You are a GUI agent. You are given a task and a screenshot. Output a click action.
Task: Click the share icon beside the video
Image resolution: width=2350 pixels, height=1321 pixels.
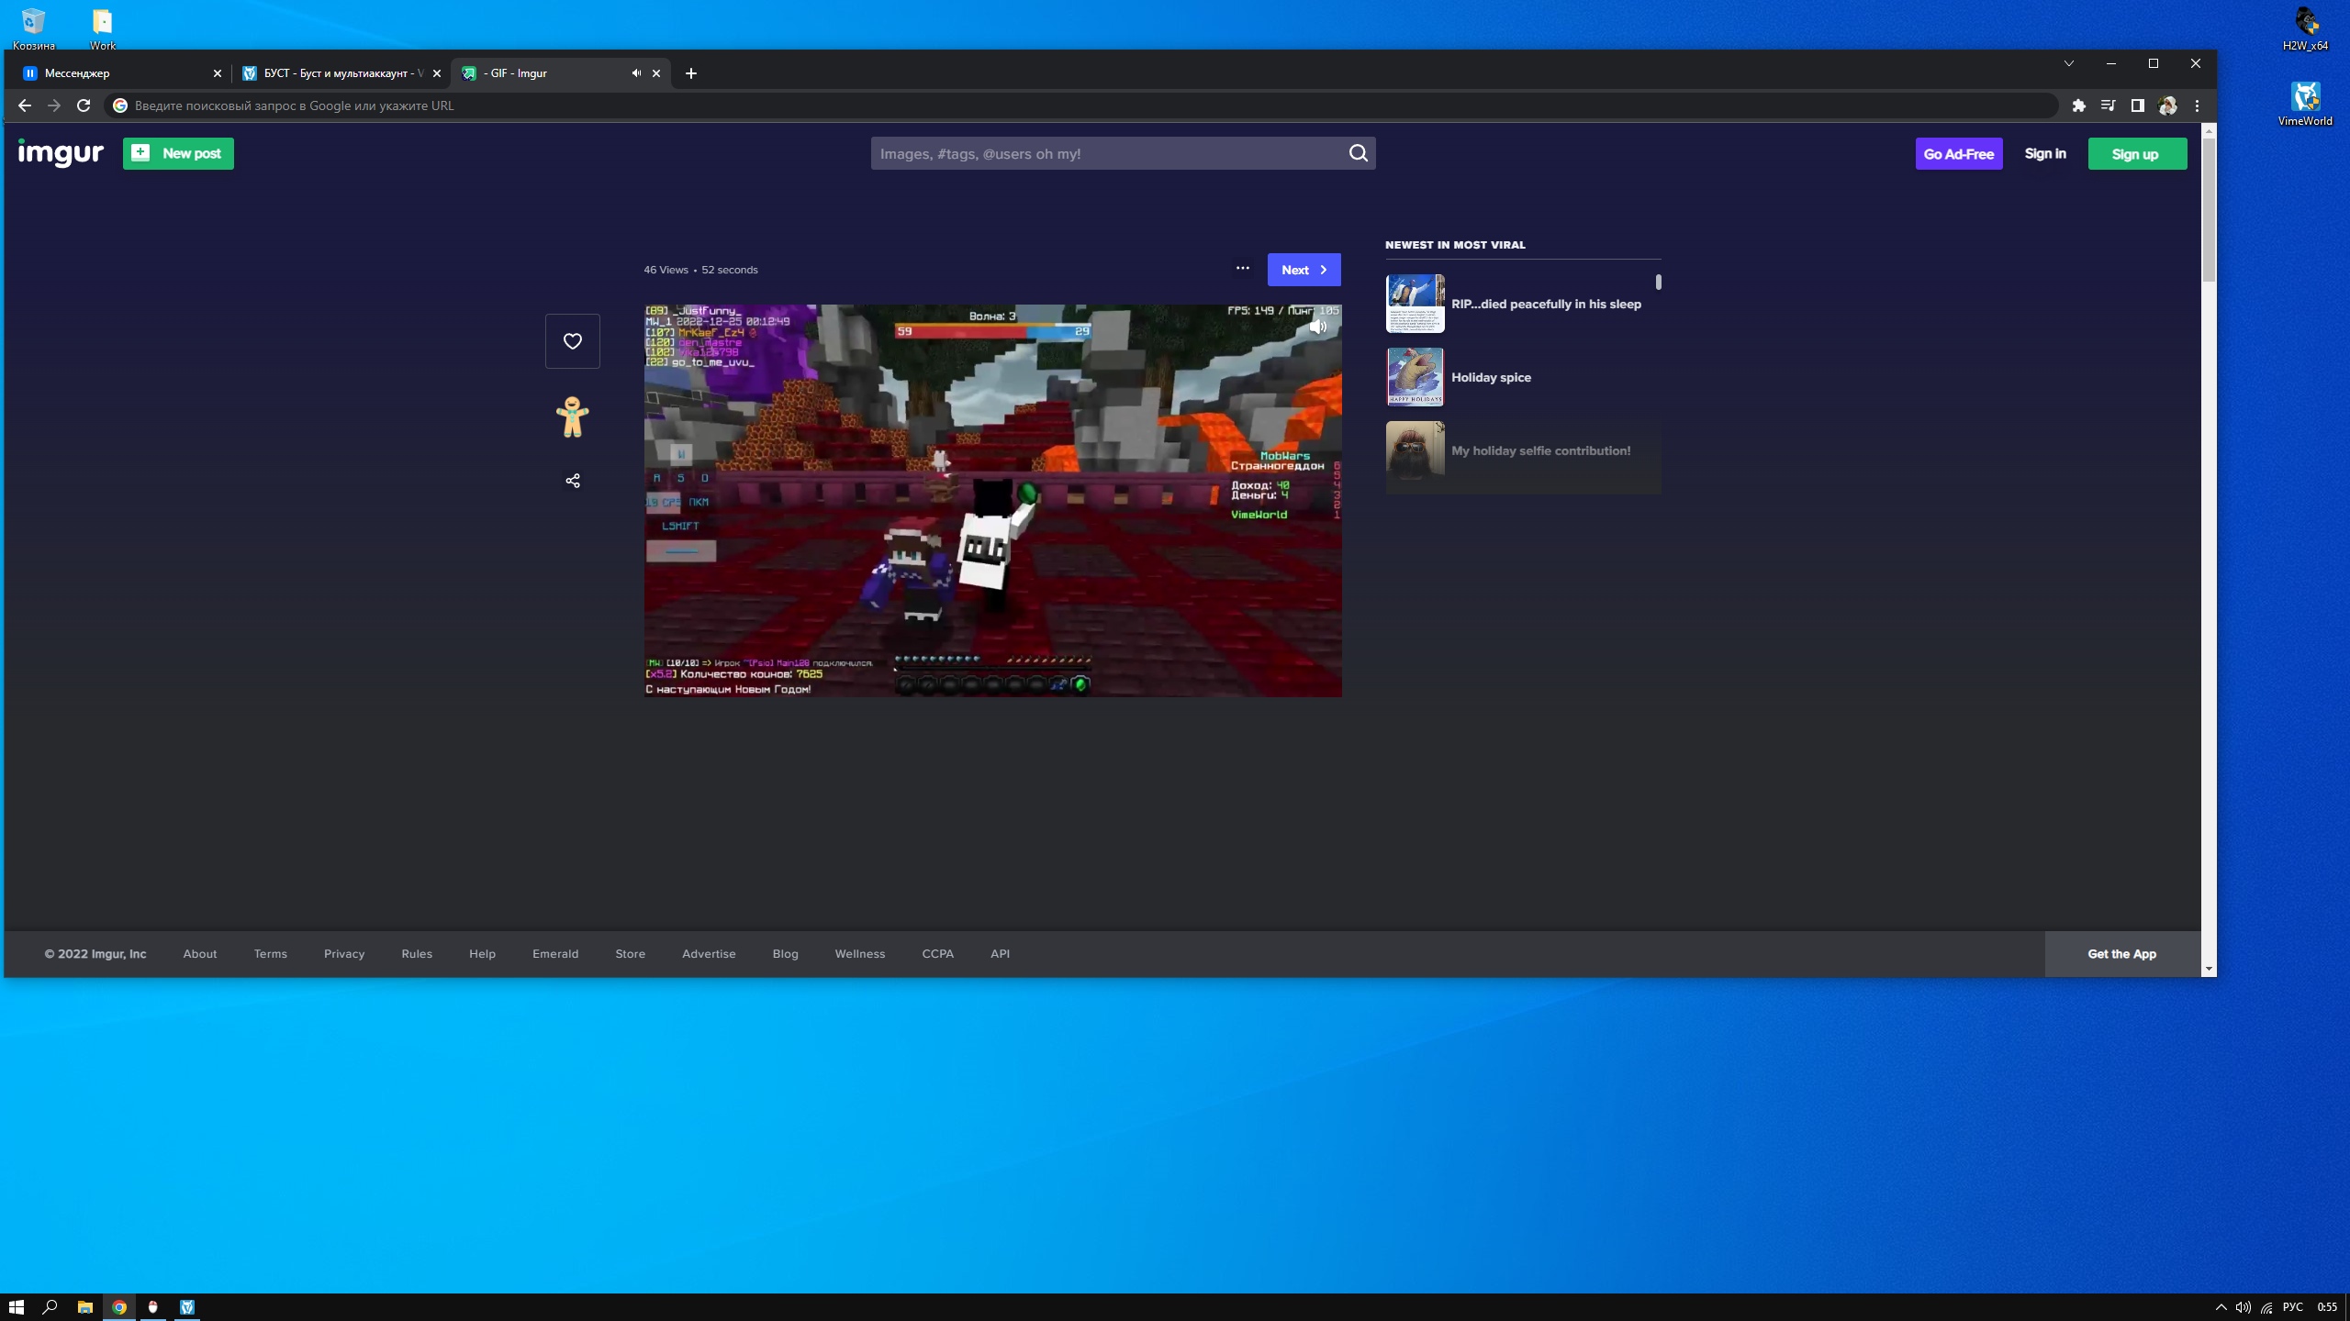click(x=572, y=481)
